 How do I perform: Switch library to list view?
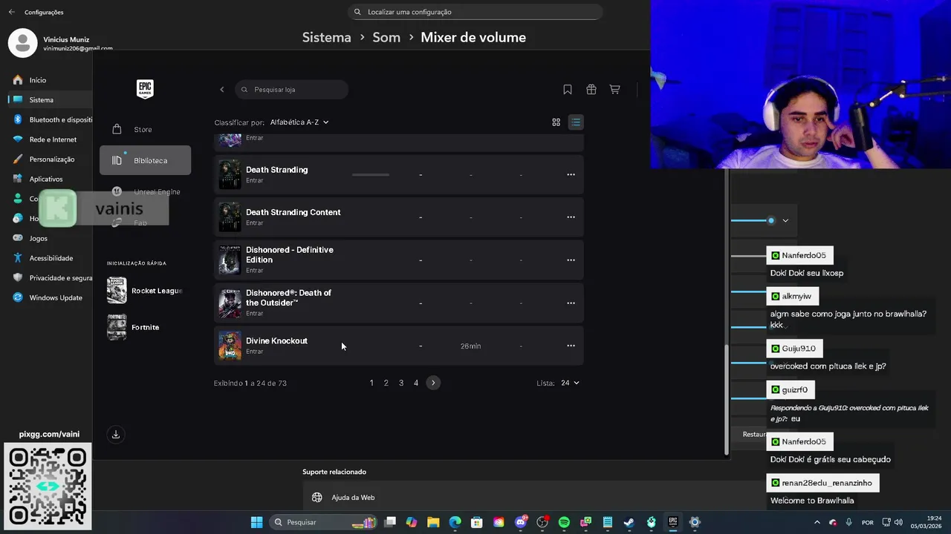pos(576,122)
